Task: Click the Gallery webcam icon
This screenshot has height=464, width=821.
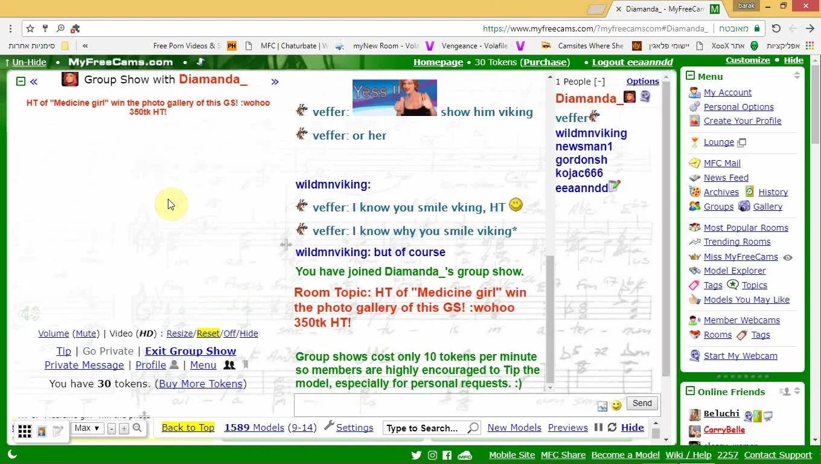Action: click(744, 207)
